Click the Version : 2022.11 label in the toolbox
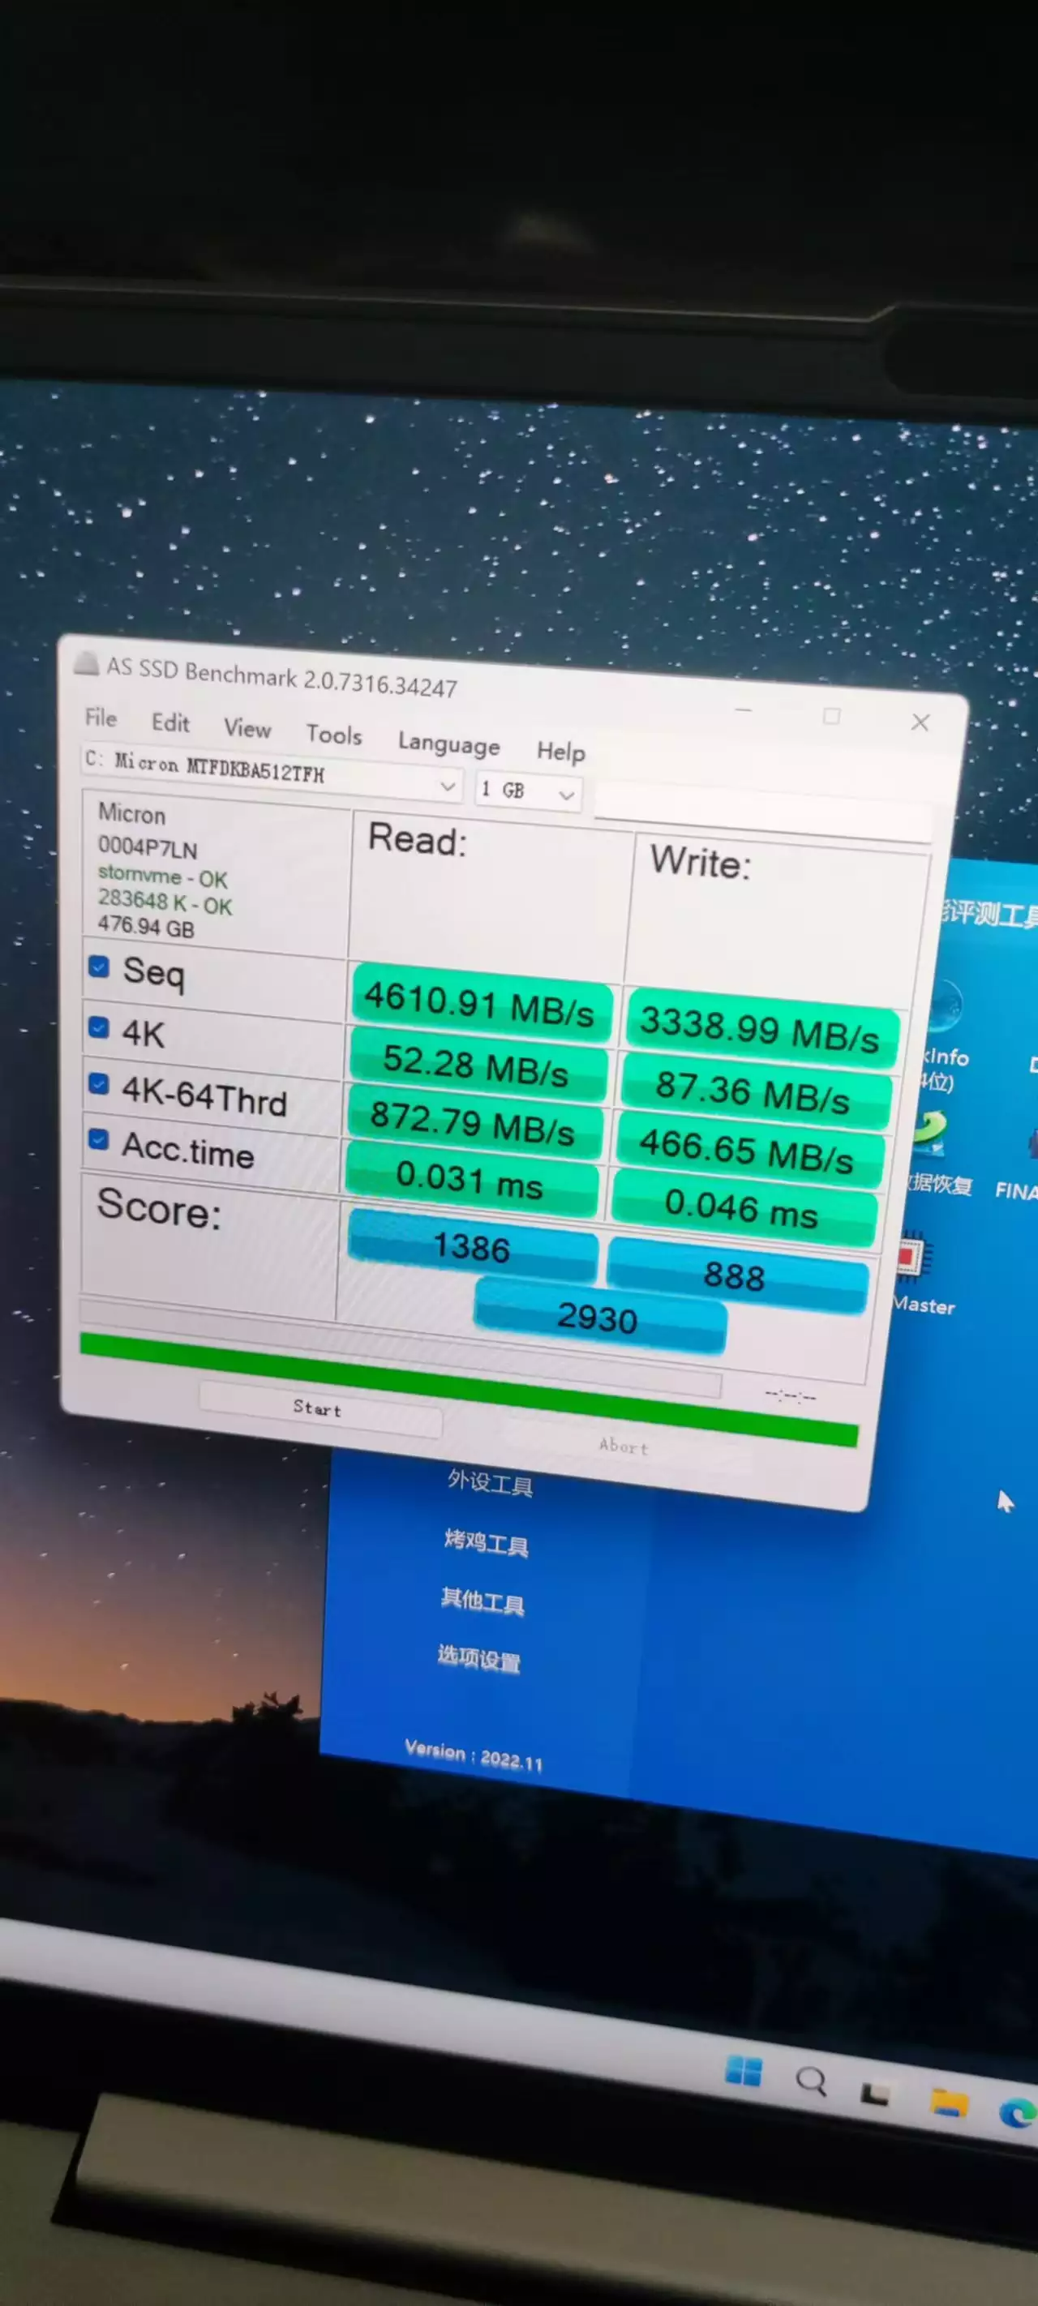Image resolution: width=1038 pixels, height=2306 pixels. (x=473, y=1755)
